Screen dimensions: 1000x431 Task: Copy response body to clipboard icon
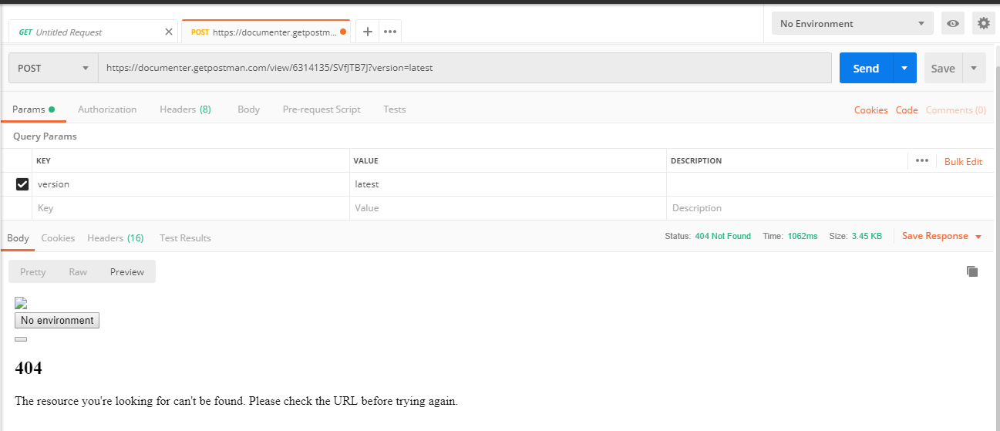coord(972,271)
